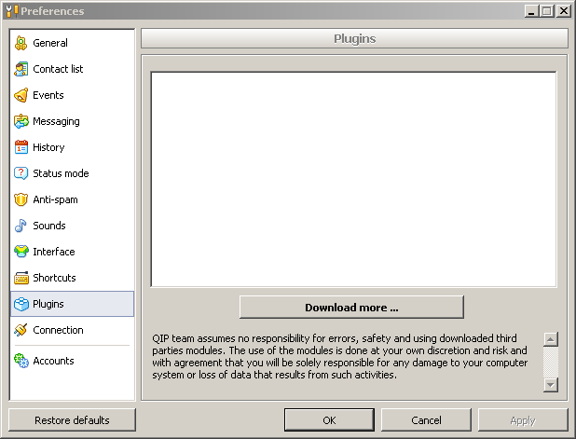Open Messaging via its envelope icon

(x=21, y=121)
